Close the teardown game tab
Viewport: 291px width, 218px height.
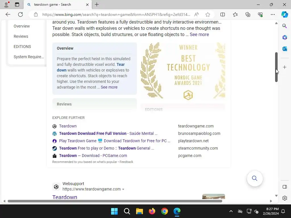tap(87, 5)
